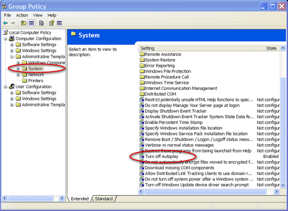Viewport: 288px width, 211px height.
Task: Click the Download missing COM components policy icon
Action: point(142,168)
